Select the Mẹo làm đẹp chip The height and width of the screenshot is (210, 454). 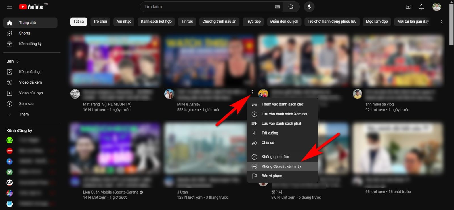(x=377, y=22)
